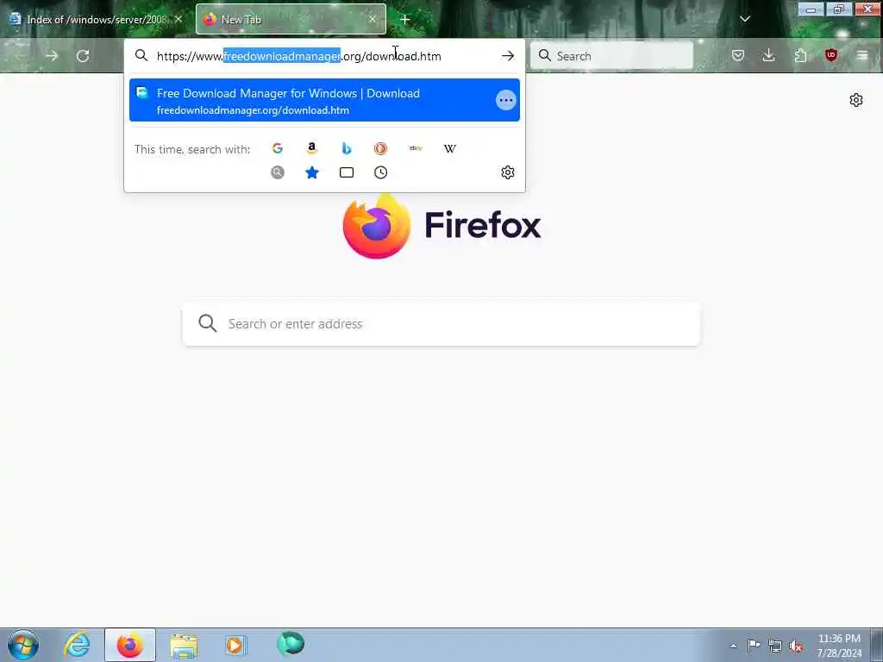The width and height of the screenshot is (883, 662).
Task: Focus the toolbar Search box
Action: click(611, 56)
